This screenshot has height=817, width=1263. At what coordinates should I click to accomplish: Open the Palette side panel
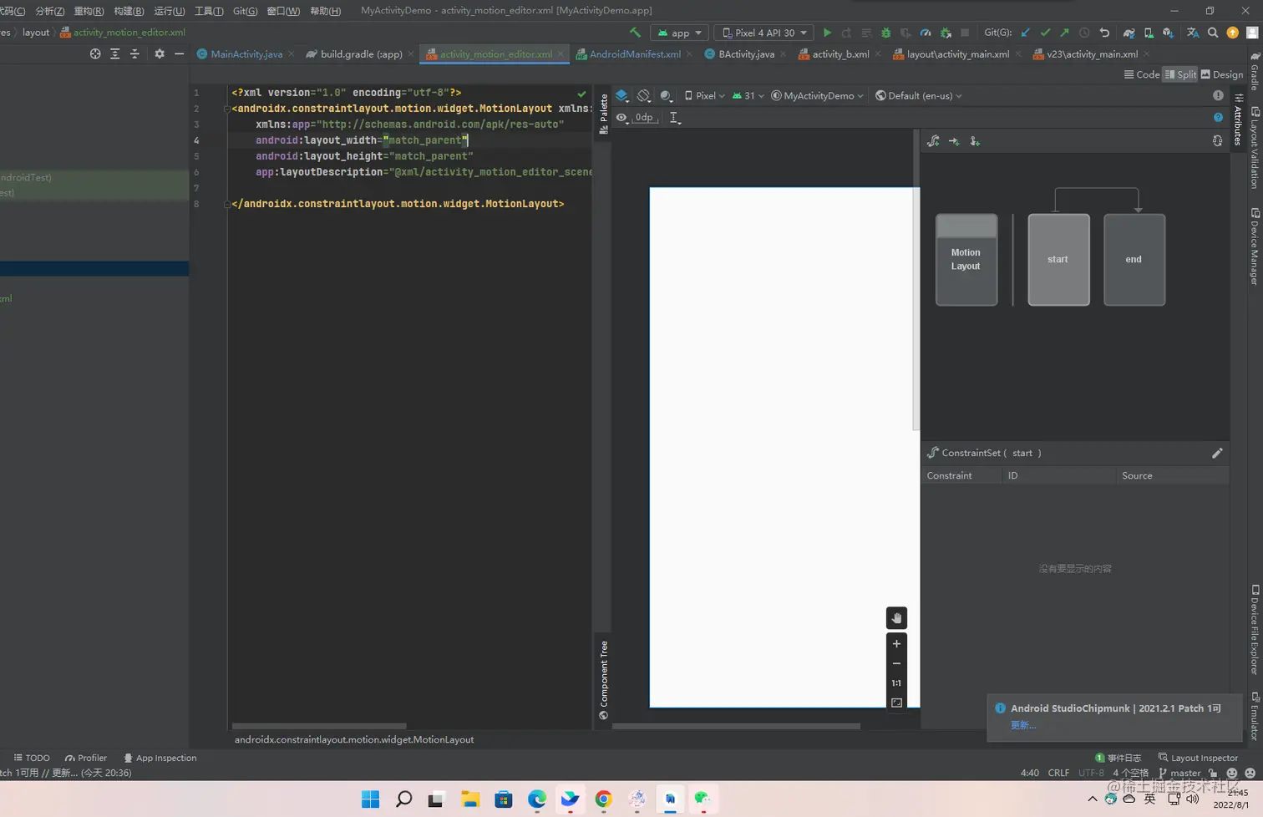604,114
